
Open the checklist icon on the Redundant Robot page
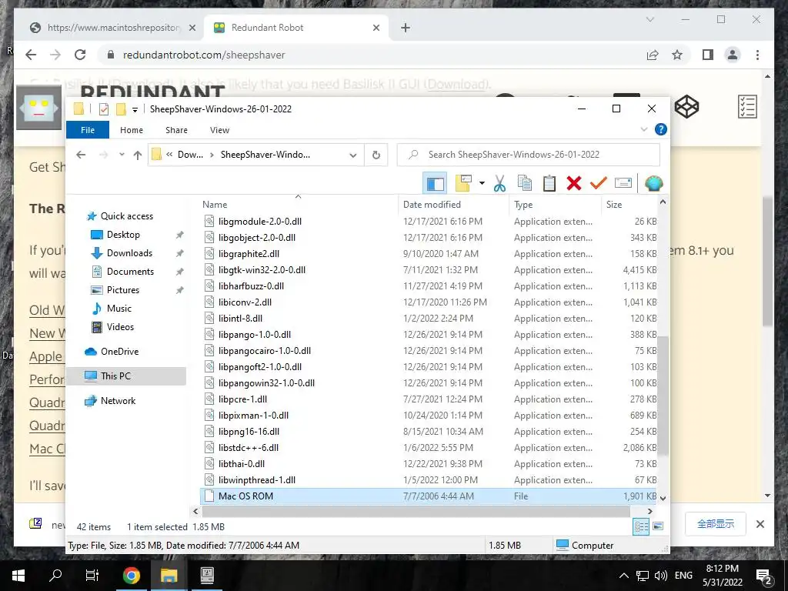[747, 106]
